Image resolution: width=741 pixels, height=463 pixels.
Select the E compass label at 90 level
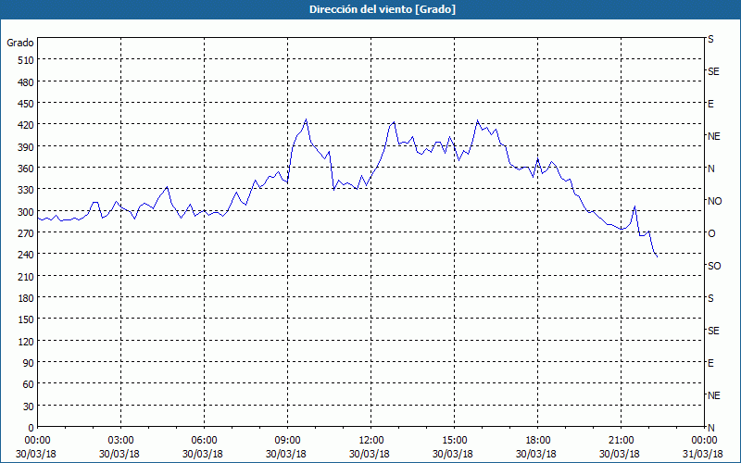click(710, 363)
